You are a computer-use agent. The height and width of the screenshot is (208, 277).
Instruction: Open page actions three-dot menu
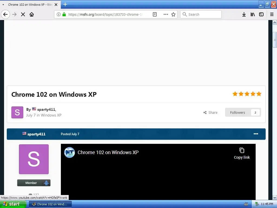coord(166,14)
